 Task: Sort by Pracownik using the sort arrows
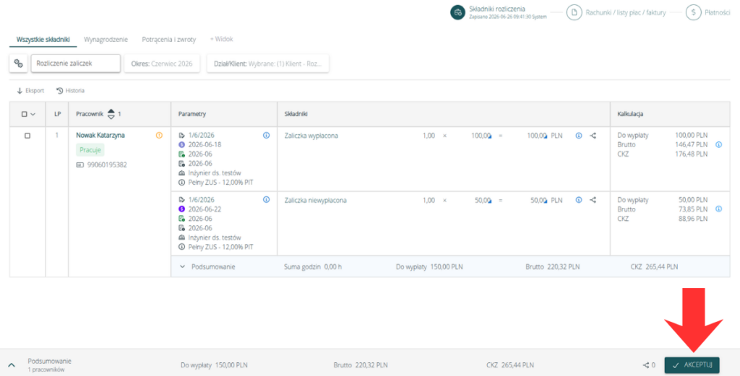coord(111,114)
